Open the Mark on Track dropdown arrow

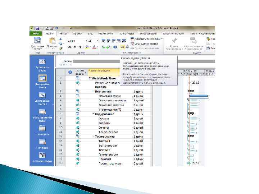pyautogui.click(x=162, y=39)
